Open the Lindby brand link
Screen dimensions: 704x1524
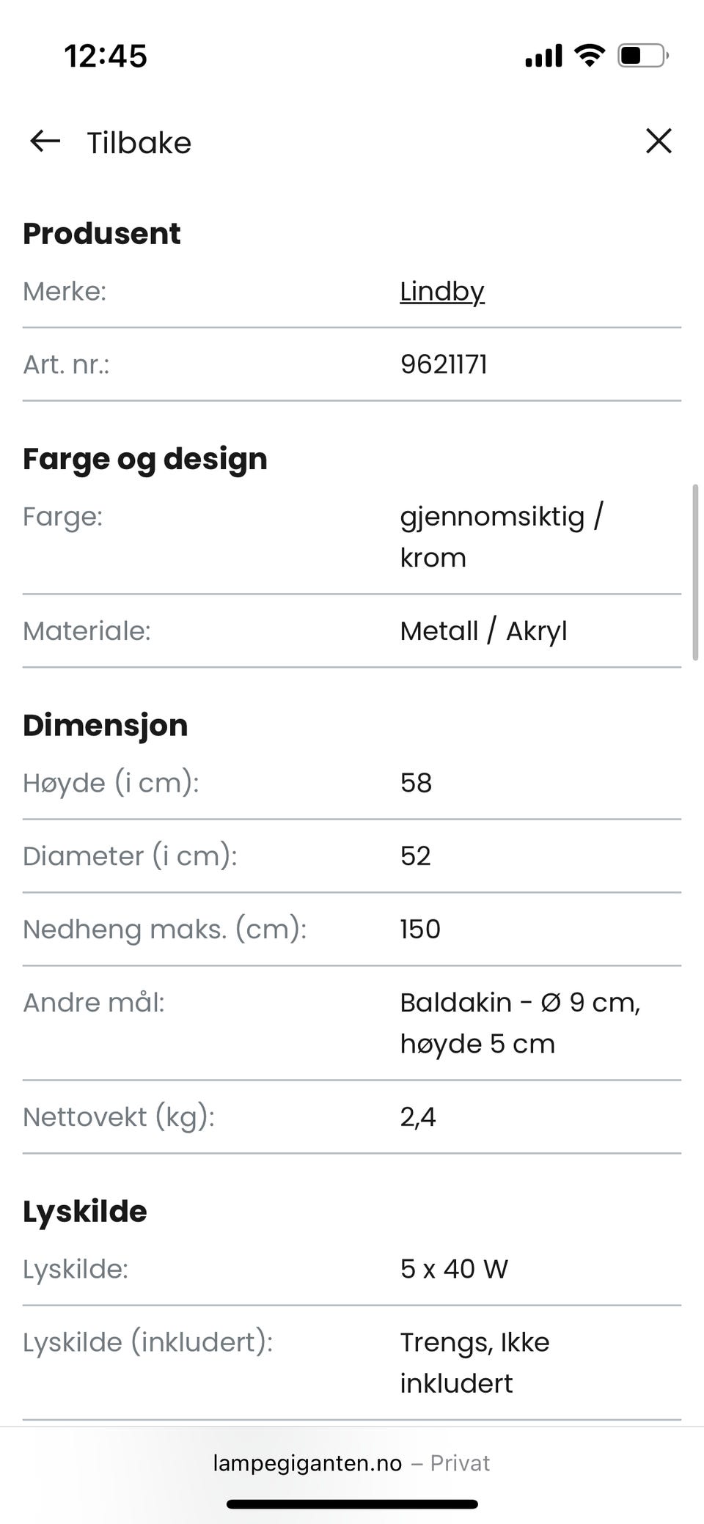tap(442, 291)
